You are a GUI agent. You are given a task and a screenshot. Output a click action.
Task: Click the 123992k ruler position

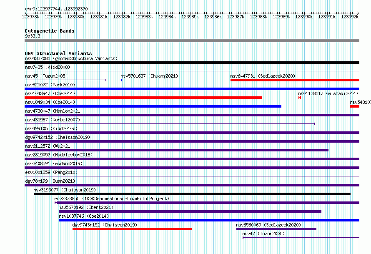pos(350,17)
